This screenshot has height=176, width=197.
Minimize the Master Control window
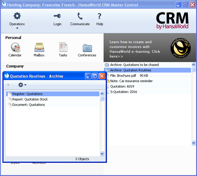(x=178, y=5)
